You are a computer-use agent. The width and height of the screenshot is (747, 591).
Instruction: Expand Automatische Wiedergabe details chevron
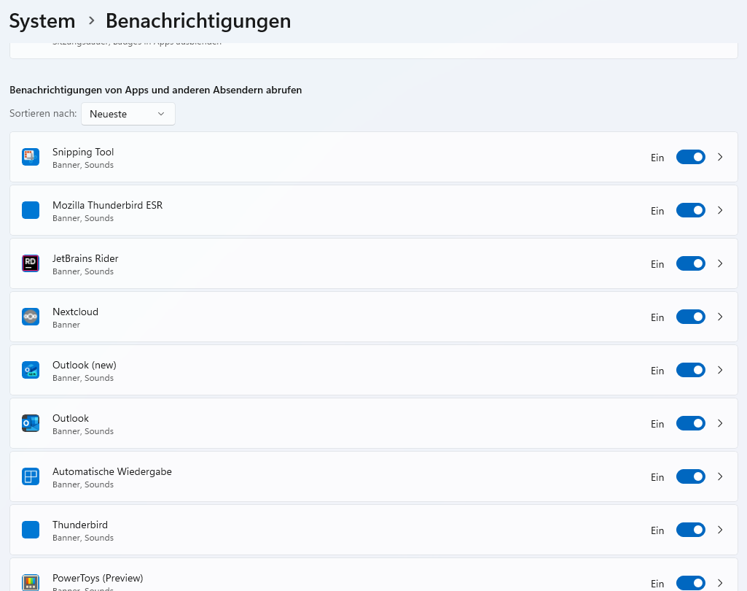tap(720, 476)
